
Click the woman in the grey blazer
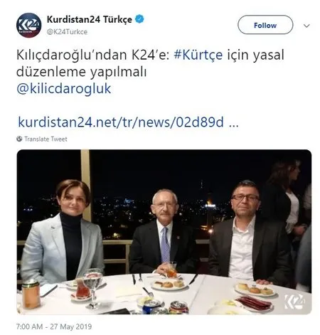63,233
